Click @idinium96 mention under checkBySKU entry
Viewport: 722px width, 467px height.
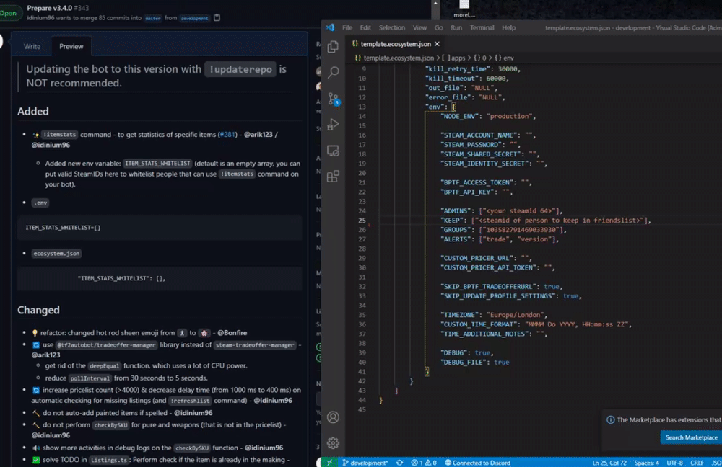tap(51, 435)
